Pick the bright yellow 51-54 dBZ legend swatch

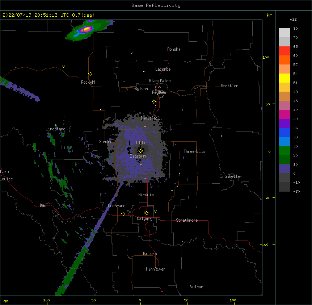coord(284,78)
